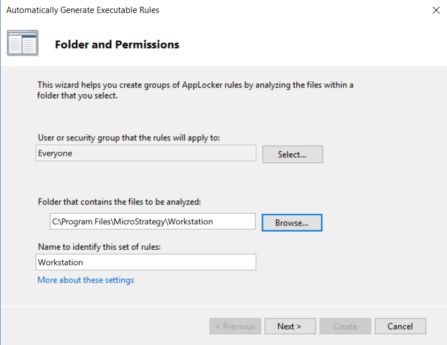Viewport: 447px width, 345px height.
Task: Click the Folder and Permissions heading
Action: pos(117,45)
